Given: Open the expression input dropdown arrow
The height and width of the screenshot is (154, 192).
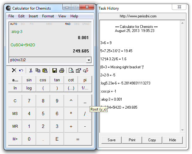Looking at the screenshot, I should [89, 60].
